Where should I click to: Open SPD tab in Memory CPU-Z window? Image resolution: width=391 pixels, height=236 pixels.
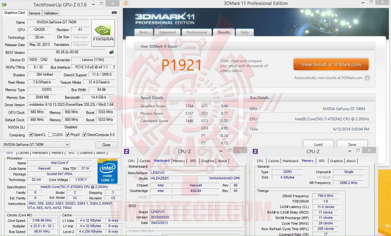(322, 161)
